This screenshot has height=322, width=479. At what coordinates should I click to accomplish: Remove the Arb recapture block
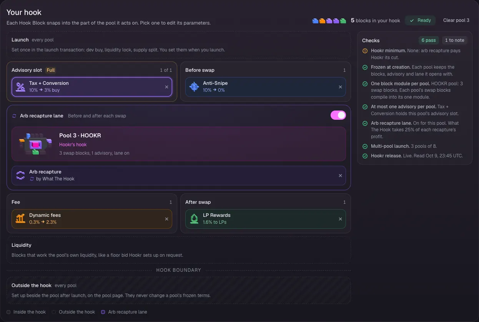click(x=340, y=176)
